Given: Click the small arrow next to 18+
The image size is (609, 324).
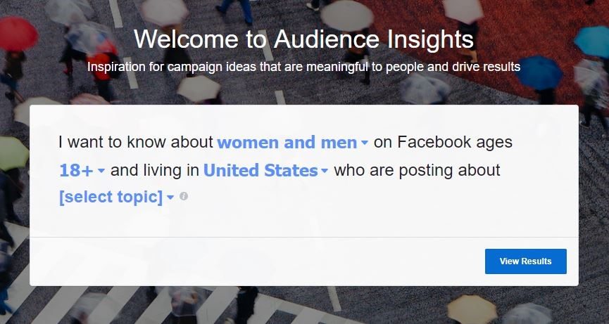Looking at the screenshot, I should click(101, 171).
